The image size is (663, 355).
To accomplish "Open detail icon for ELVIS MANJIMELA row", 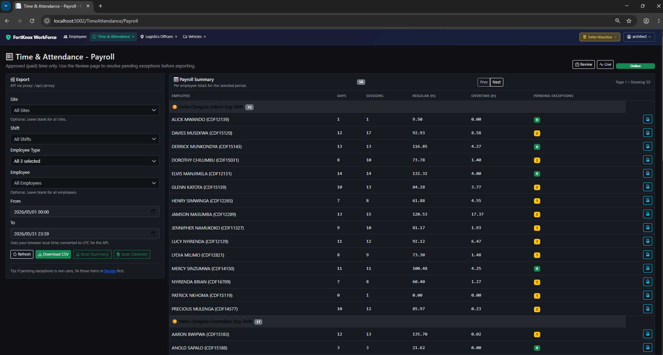I will (x=647, y=174).
